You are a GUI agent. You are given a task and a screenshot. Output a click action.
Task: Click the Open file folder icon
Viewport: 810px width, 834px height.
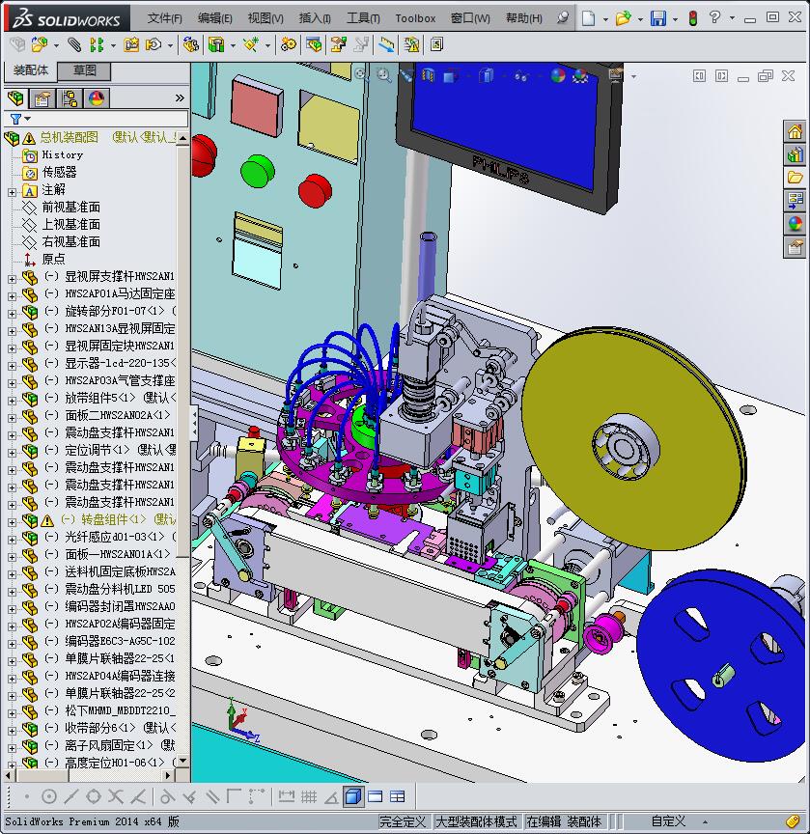pos(623,18)
